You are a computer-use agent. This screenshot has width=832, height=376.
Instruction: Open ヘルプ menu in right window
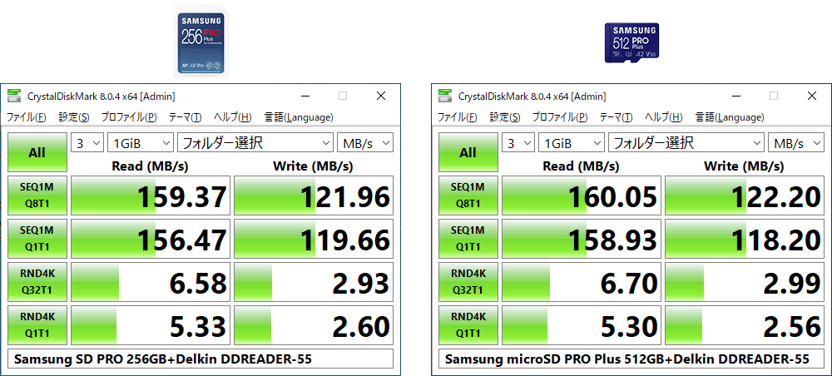663,117
